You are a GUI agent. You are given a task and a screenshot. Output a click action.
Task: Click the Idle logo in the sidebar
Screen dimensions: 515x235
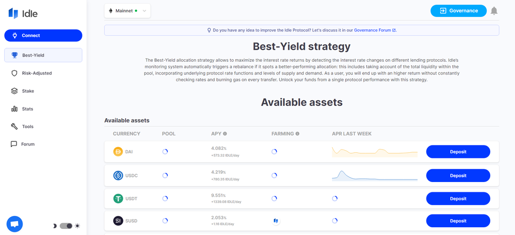pos(23,13)
